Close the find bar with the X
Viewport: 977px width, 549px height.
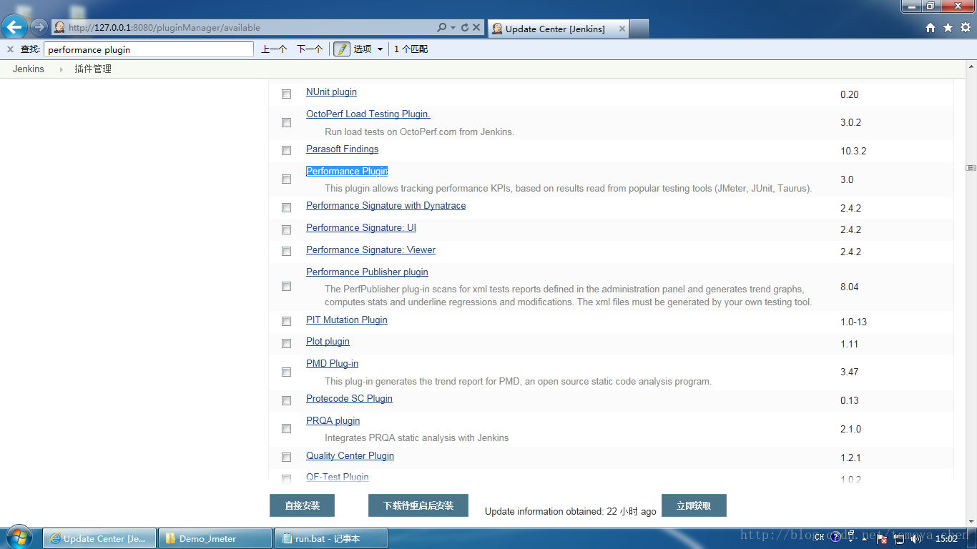tap(10, 49)
